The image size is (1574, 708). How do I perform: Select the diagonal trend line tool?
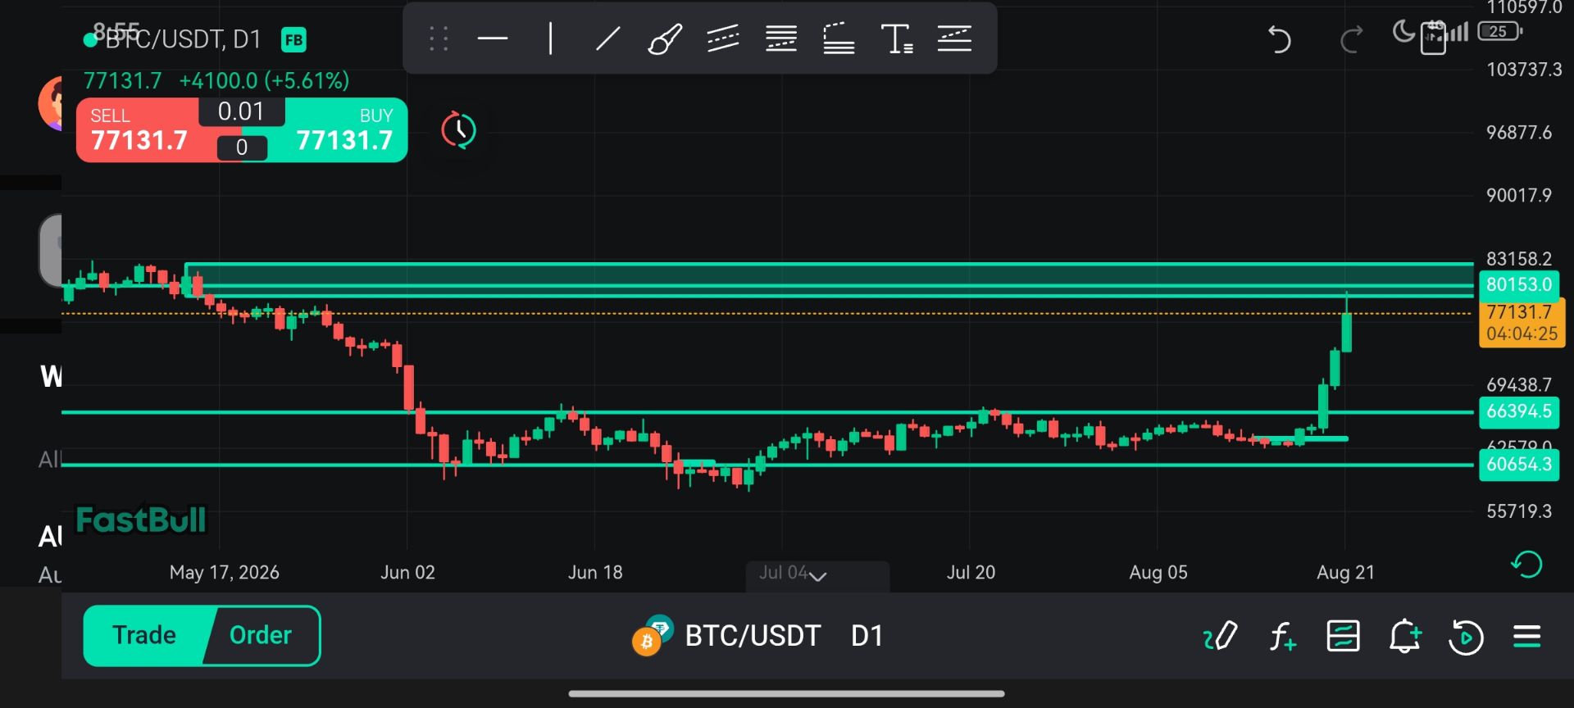(x=607, y=39)
